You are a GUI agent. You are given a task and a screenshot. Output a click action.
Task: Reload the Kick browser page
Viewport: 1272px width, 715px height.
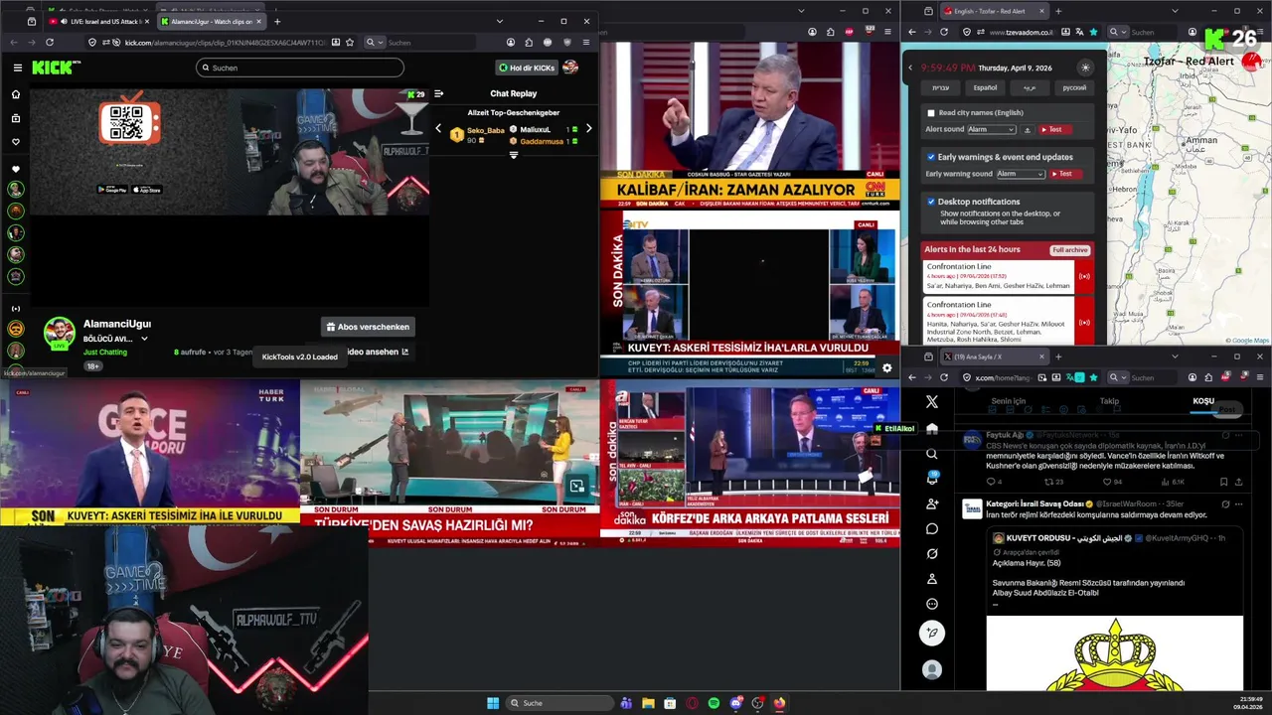click(x=49, y=43)
